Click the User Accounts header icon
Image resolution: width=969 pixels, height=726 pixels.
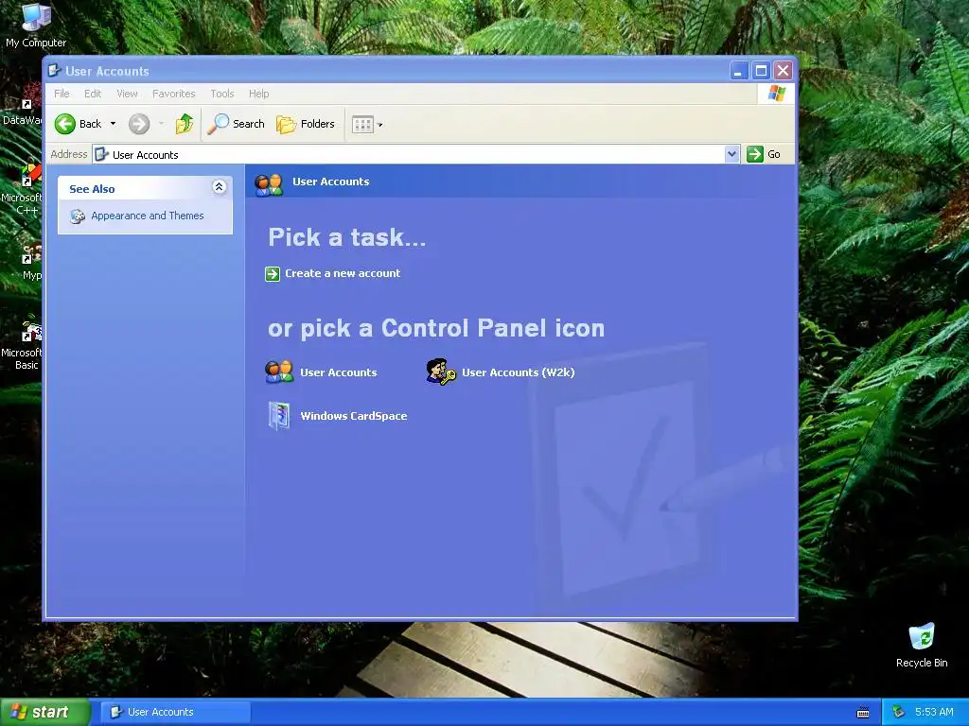pos(269,184)
